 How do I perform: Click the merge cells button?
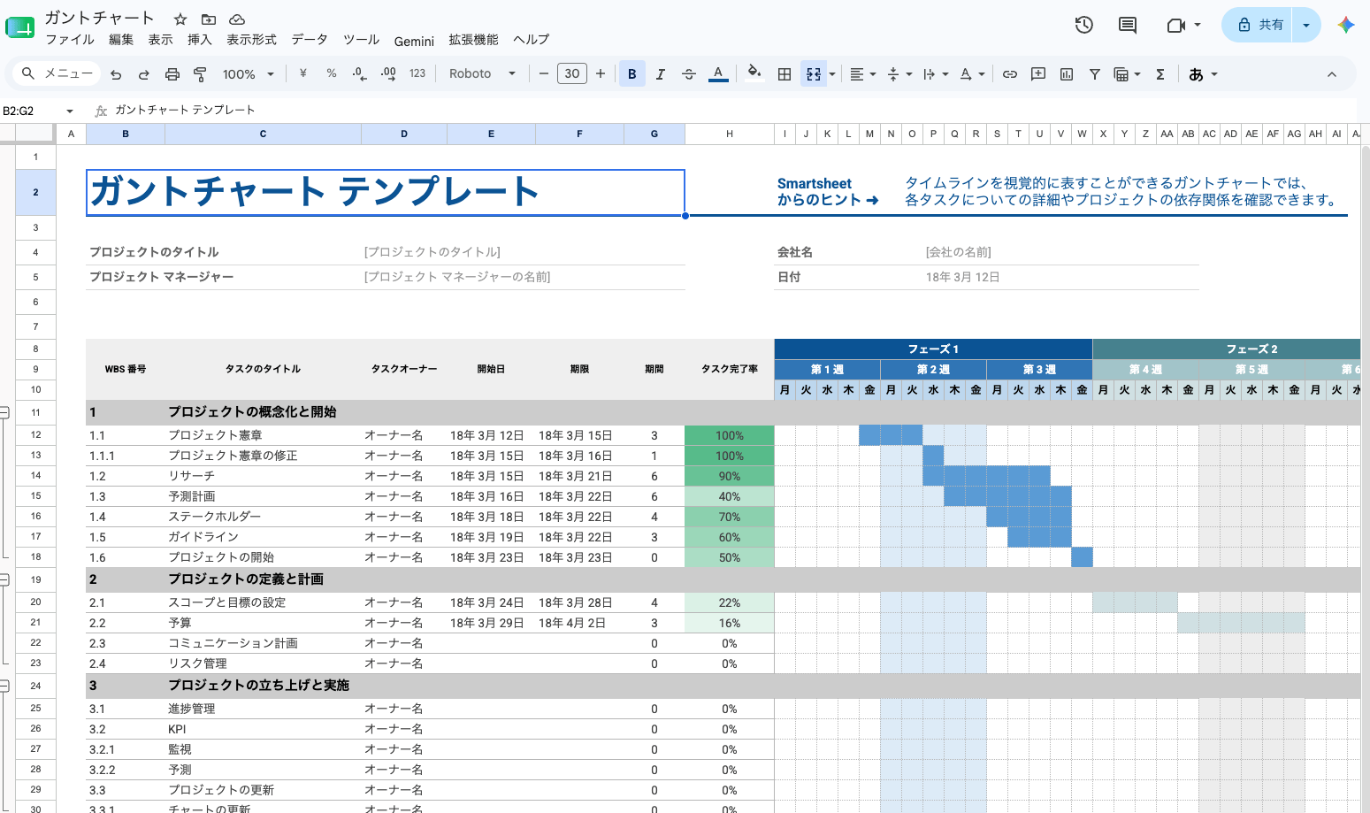814,74
